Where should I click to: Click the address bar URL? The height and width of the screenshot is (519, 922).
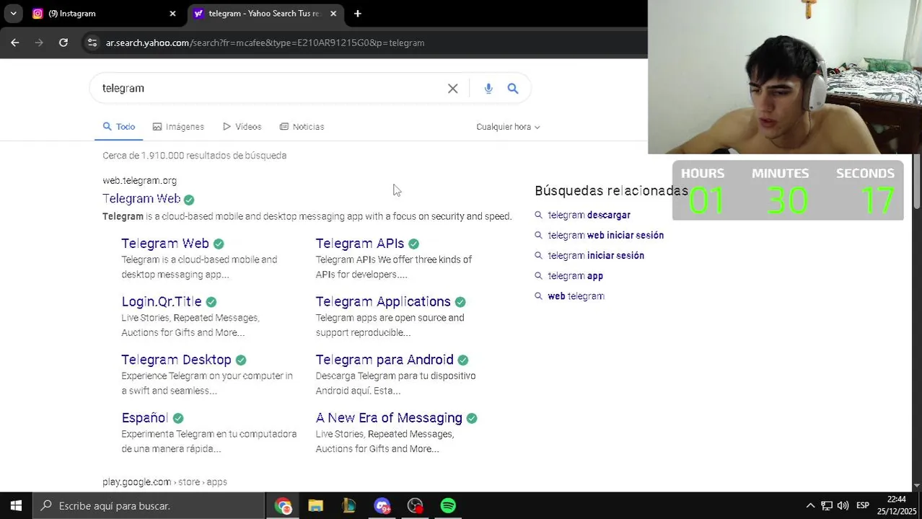[x=265, y=43]
